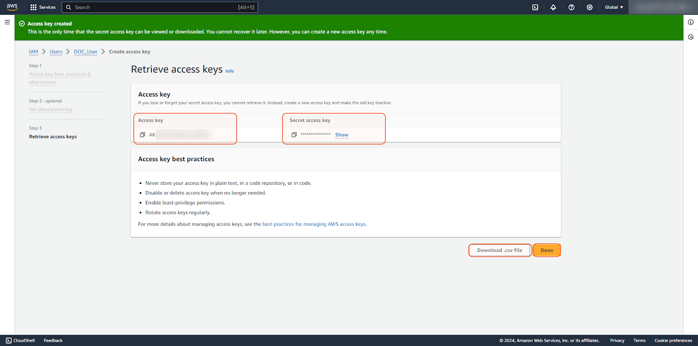Viewport: 698px width, 346px height.
Task: Open CloudShell from top navigation bar
Action: click(x=535, y=7)
